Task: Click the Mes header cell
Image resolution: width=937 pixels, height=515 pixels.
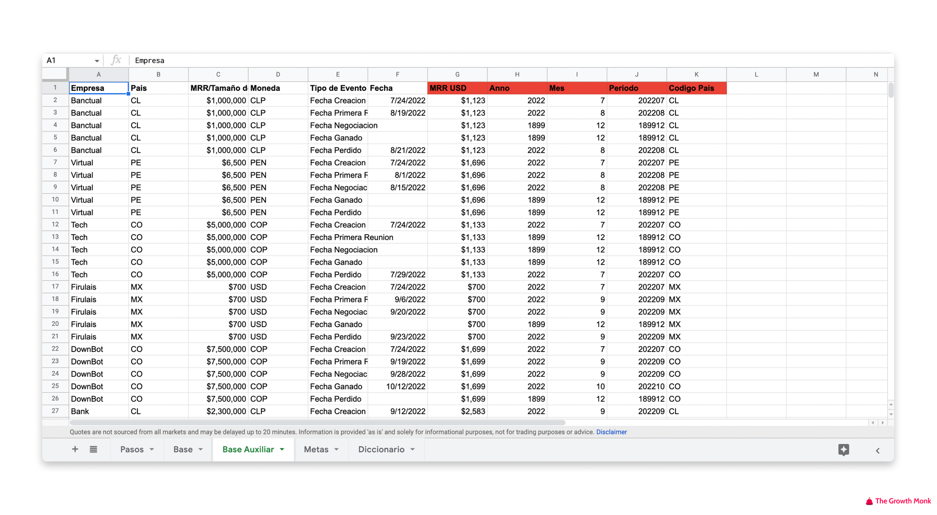Action: (x=577, y=88)
